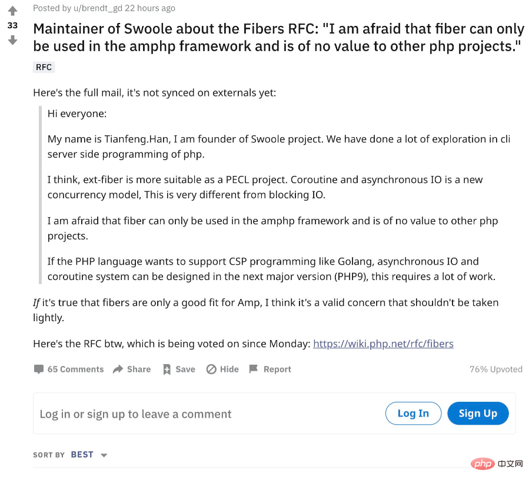Select the RFC flair tag
The height and width of the screenshot is (483, 529).
click(44, 67)
